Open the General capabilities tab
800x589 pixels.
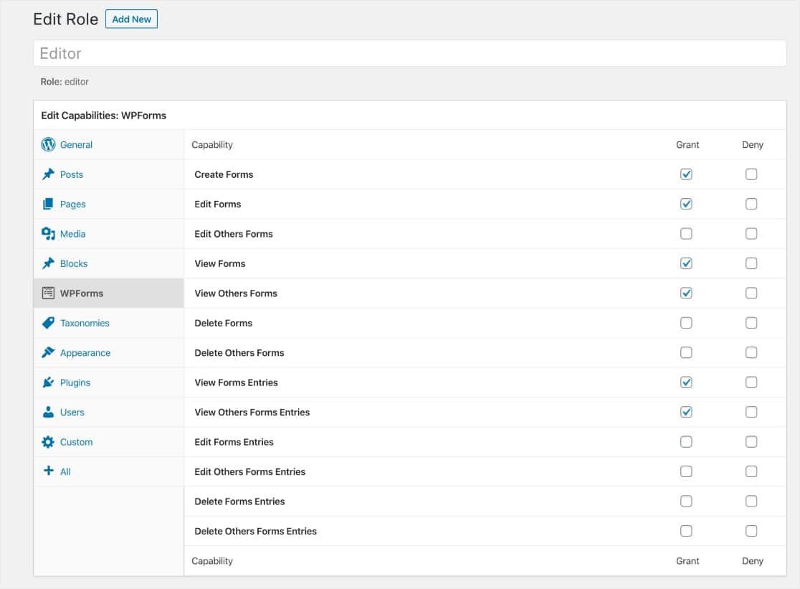coord(109,144)
